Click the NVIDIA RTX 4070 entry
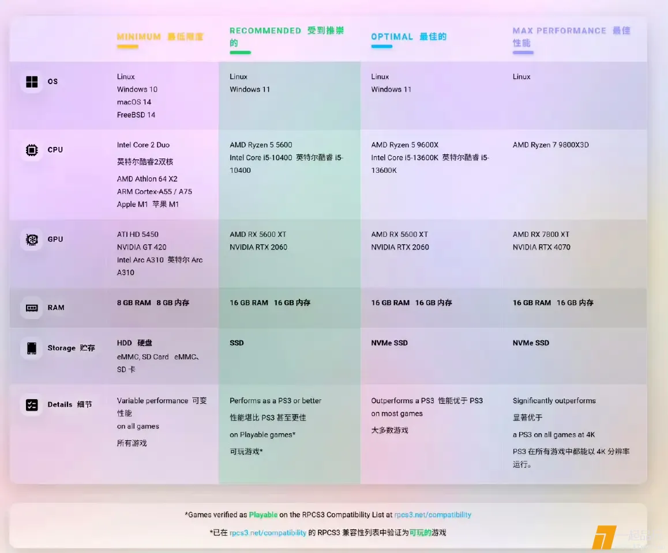This screenshot has width=668, height=553. point(541,248)
